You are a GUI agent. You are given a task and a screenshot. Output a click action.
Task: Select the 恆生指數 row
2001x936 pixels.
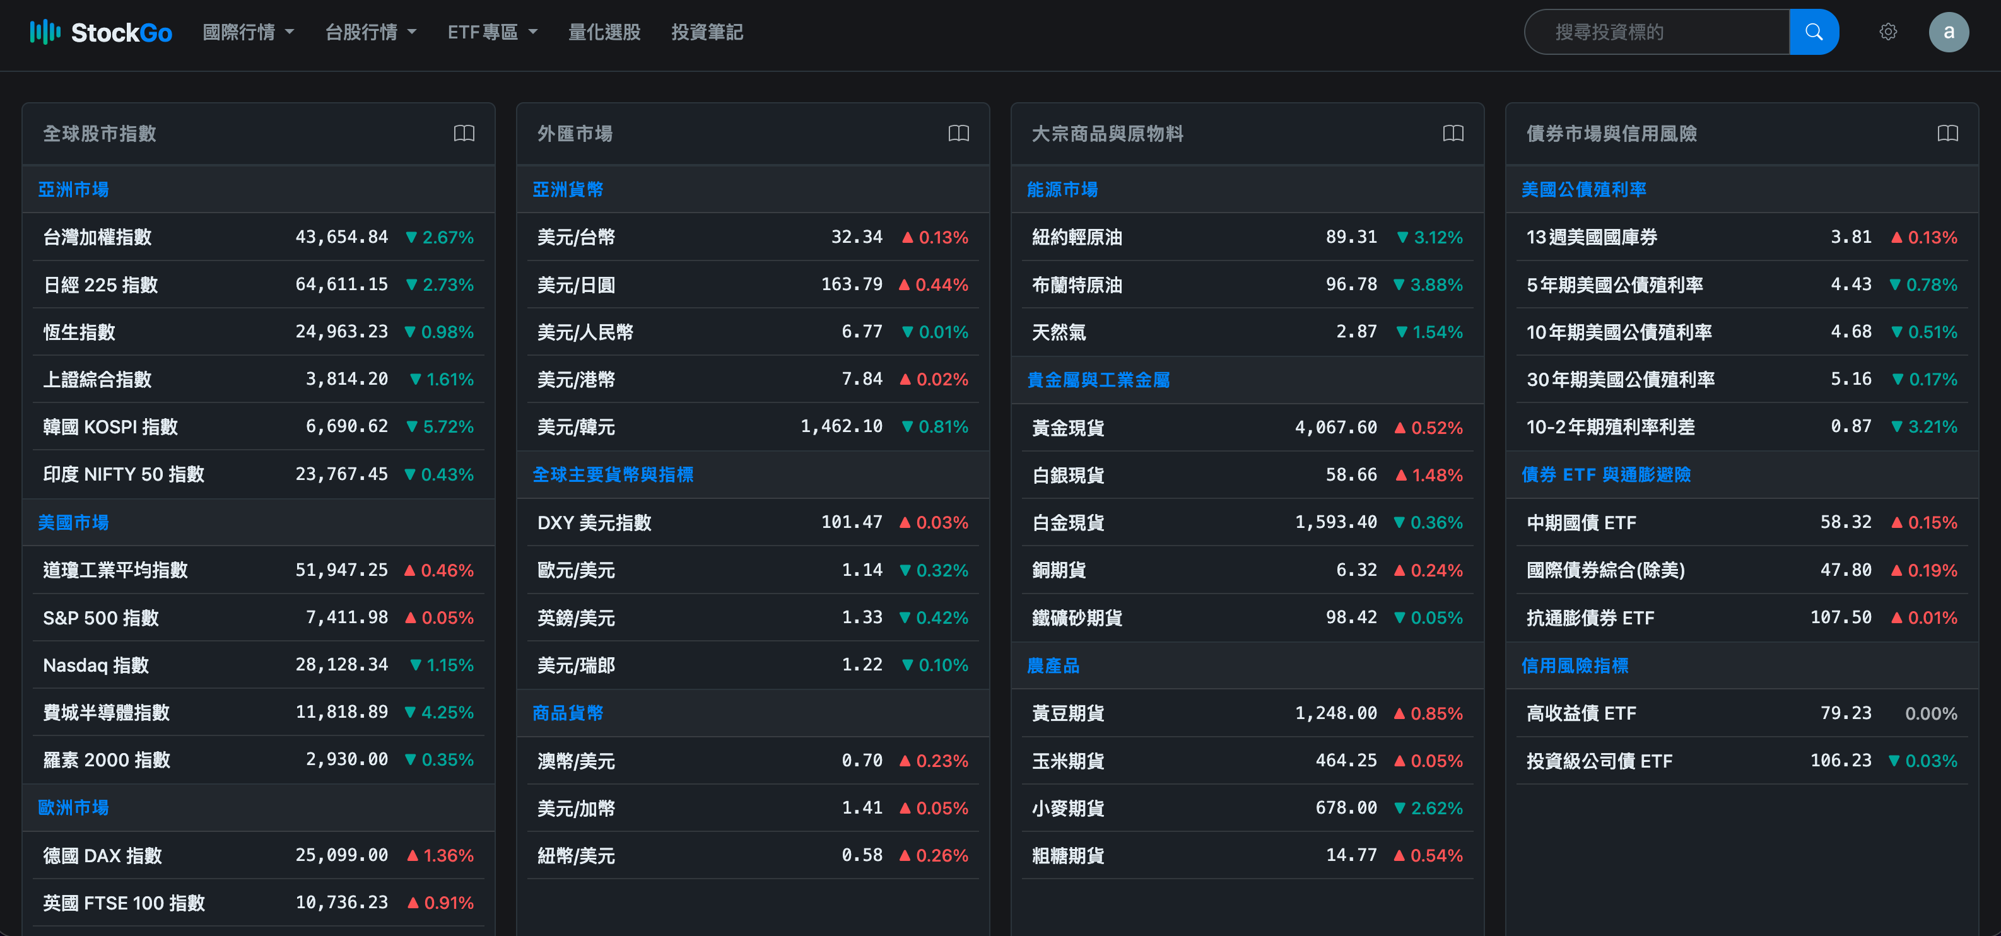click(259, 332)
